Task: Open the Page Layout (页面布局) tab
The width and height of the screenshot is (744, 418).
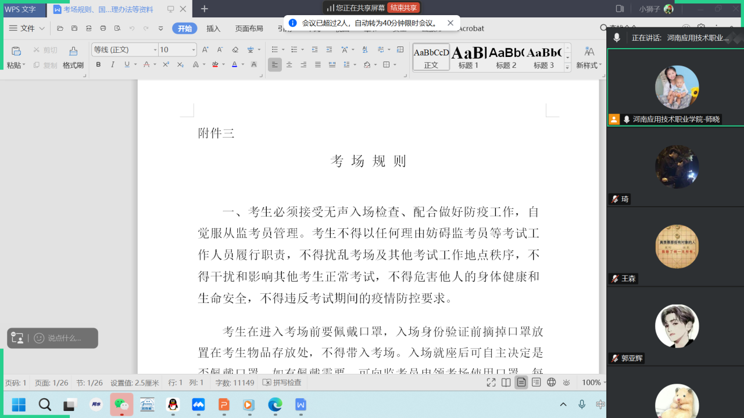Action: [249, 28]
